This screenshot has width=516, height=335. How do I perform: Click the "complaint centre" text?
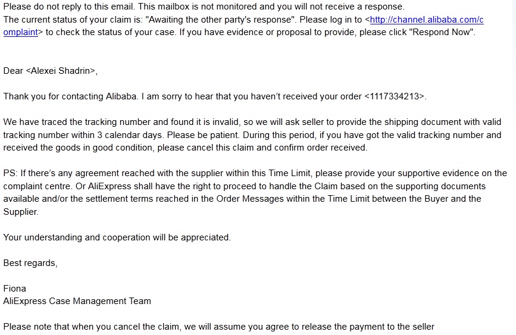tap(37, 186)
